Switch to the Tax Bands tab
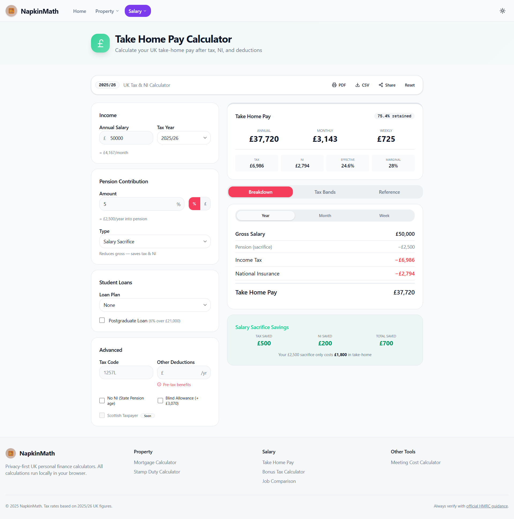Viewport: 514px width, 519px height. 325,192
